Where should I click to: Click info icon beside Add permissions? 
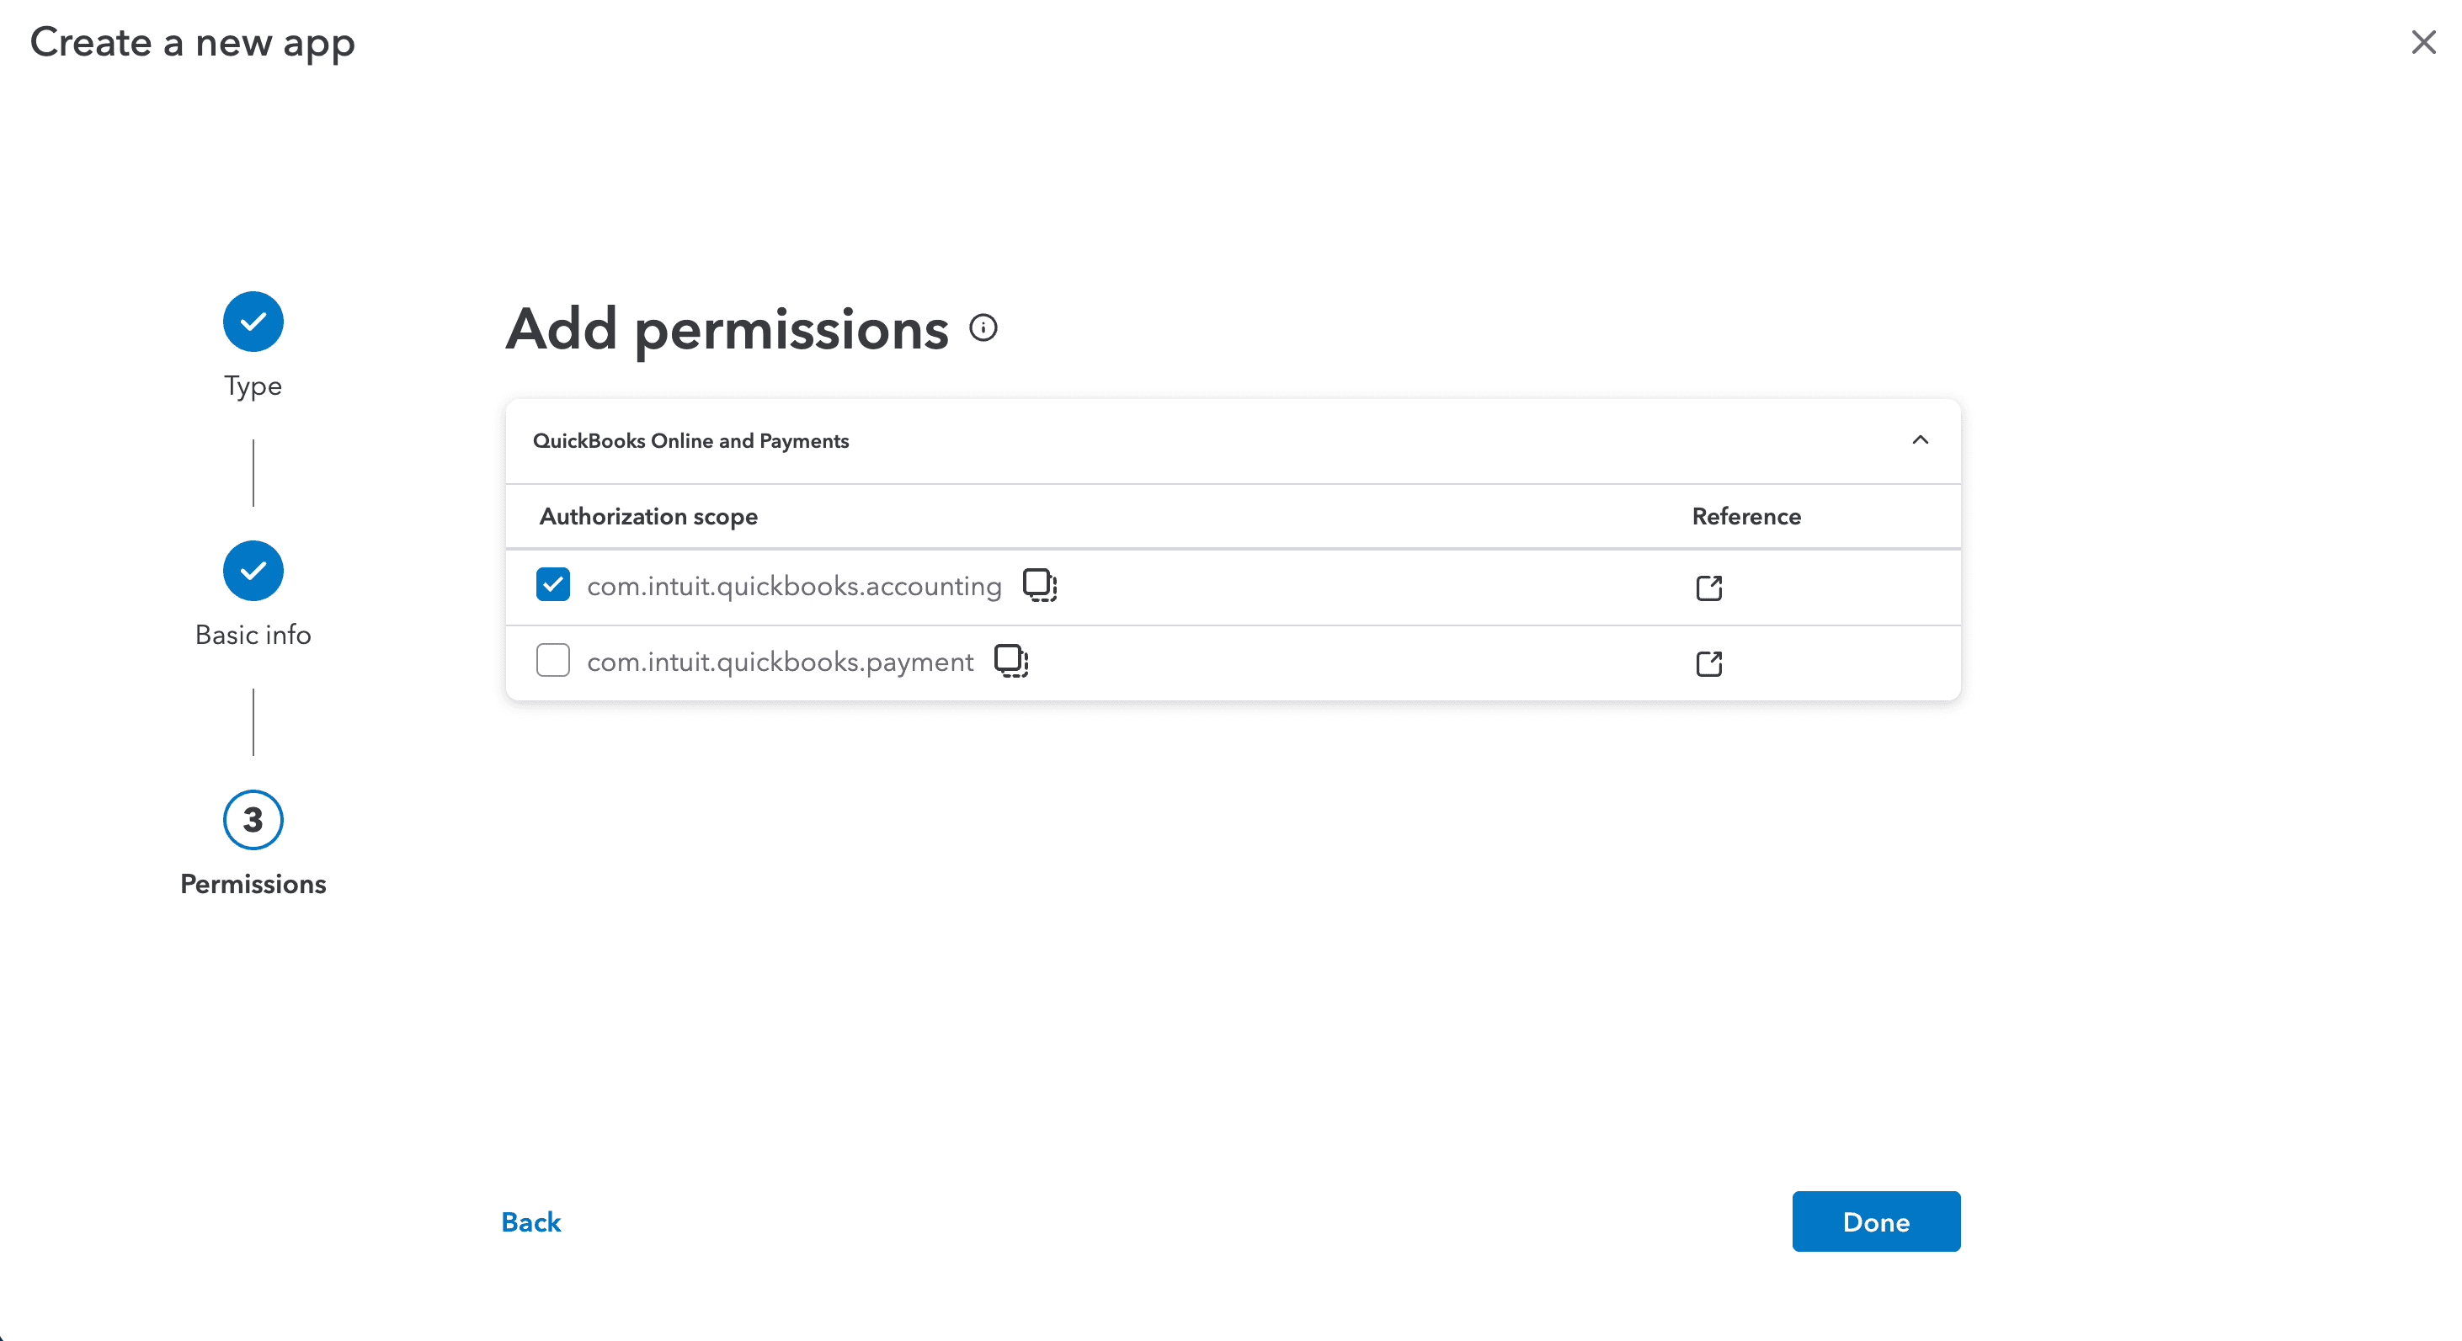(x=983, y=327)
